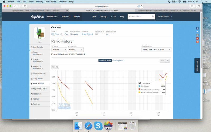Open Market Data menu
Screen dimensions: 211x132
coord(52,17)
